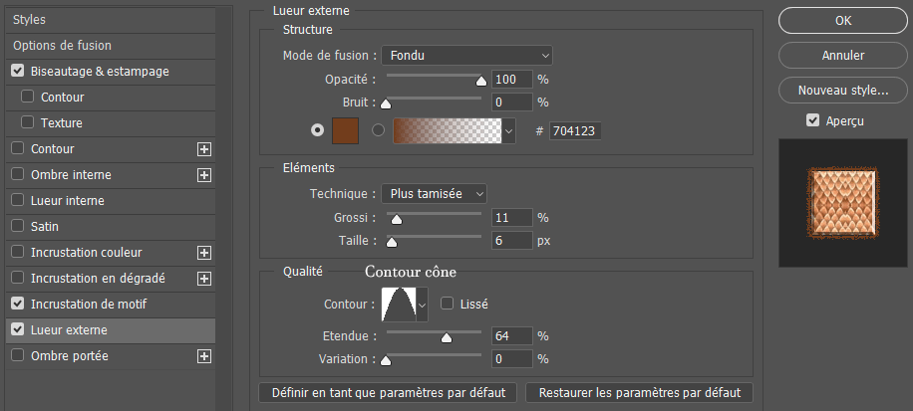Enable the Lissé checkbox

tap(448, 304)
